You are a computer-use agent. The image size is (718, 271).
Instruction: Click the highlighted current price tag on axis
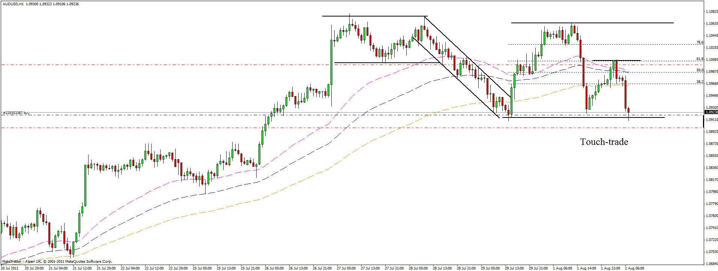point(711,112)
